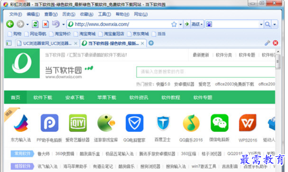This screenshot has width=288, height=172.
Task: Click the gray forward arrow button
Action: point(21,24)
